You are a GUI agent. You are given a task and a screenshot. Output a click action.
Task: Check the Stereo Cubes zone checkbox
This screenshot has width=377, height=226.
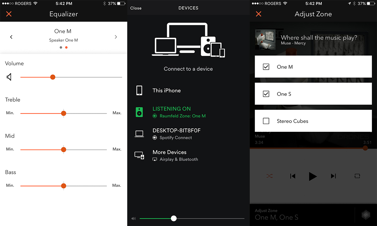[x=266, y=121]
